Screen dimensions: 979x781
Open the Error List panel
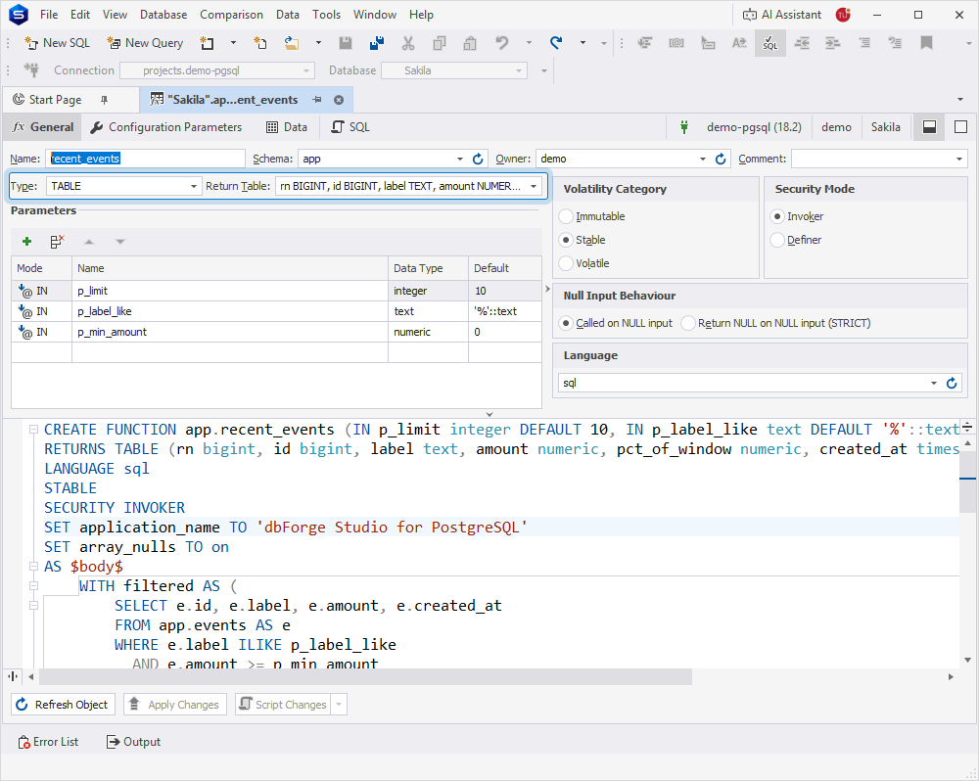click(x=48, y=742)
